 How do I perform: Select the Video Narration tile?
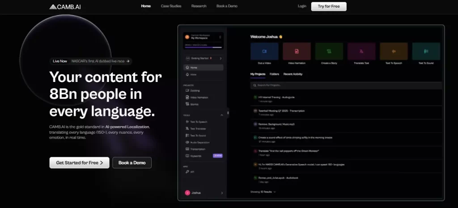pos(297,52)
